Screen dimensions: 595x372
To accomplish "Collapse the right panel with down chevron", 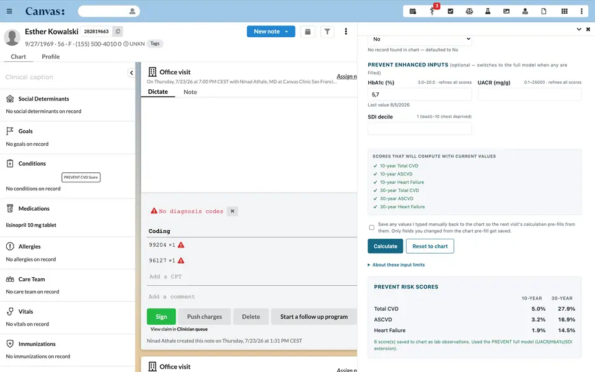I will (579, 29).
